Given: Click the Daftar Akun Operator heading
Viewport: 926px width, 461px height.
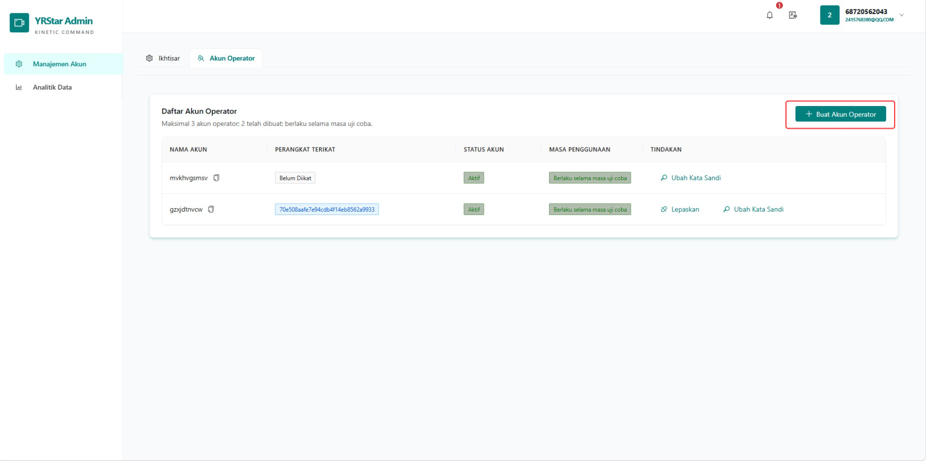Looking at the screenshot, I should (x=199, y=111).
